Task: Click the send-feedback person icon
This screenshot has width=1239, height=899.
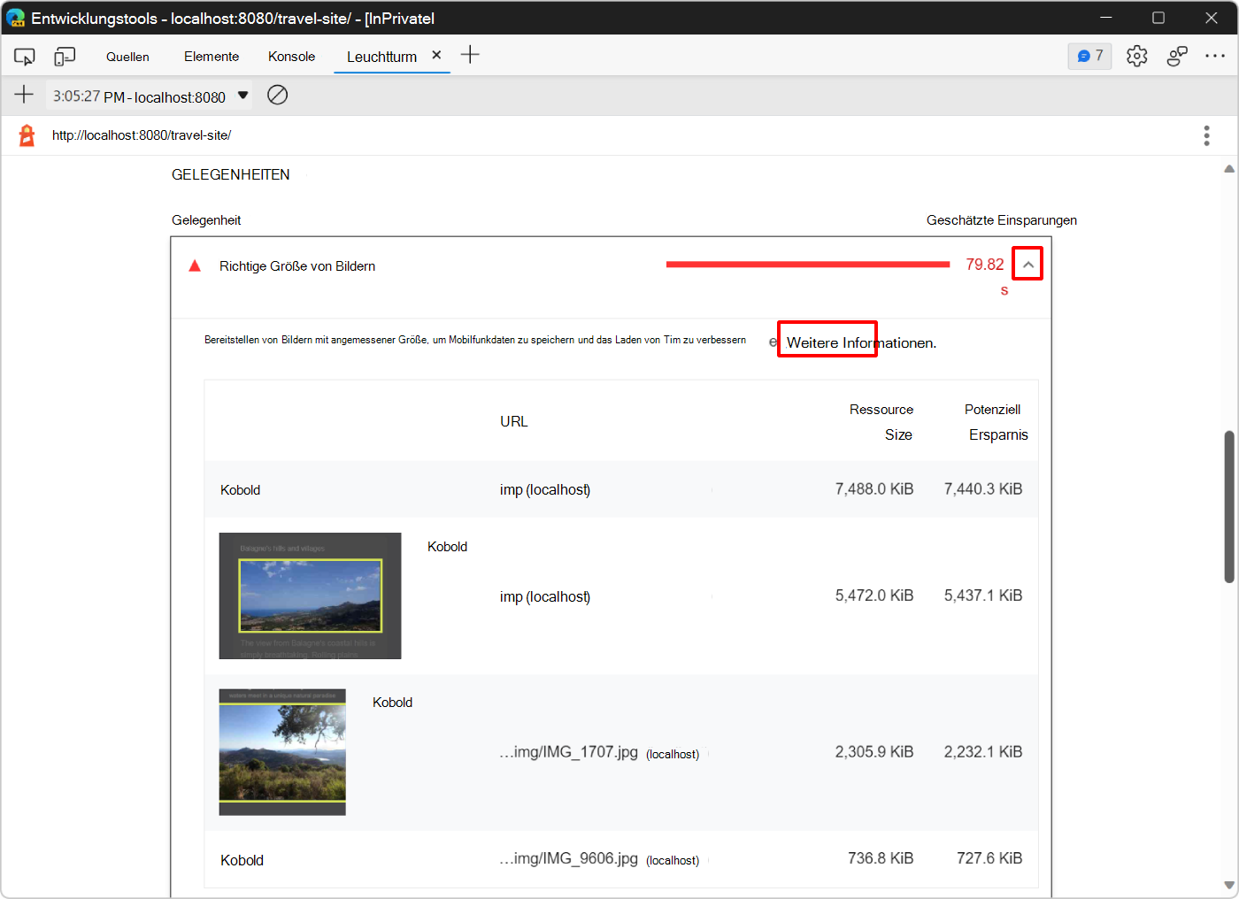Action: 1177,55
